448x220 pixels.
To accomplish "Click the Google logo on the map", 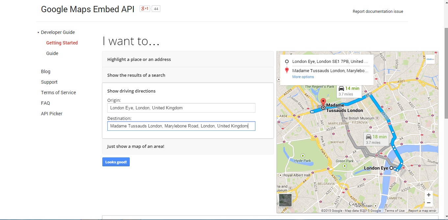I will (x=357, y=204).
